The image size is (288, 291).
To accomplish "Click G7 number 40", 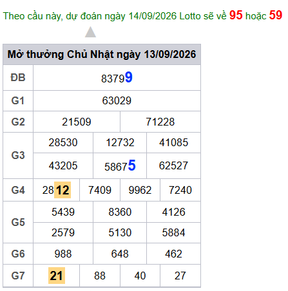I will 140,276.
